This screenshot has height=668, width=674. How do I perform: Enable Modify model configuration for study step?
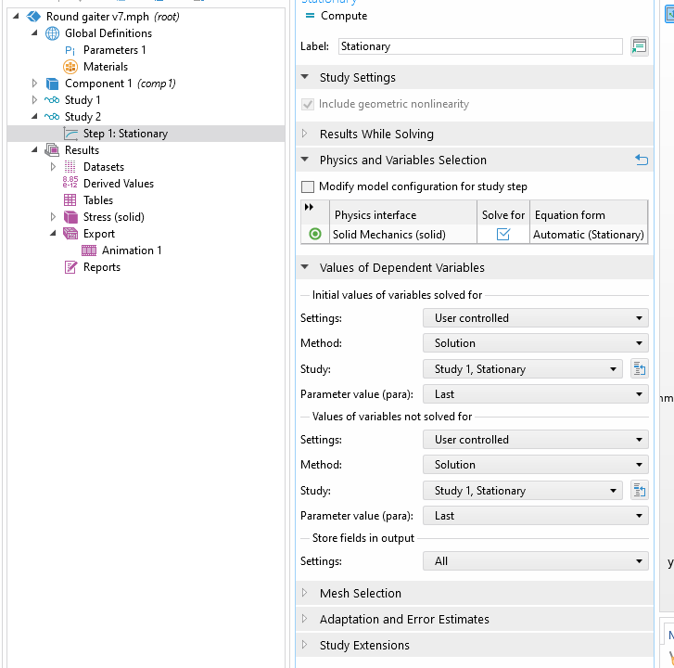point(309,186)
